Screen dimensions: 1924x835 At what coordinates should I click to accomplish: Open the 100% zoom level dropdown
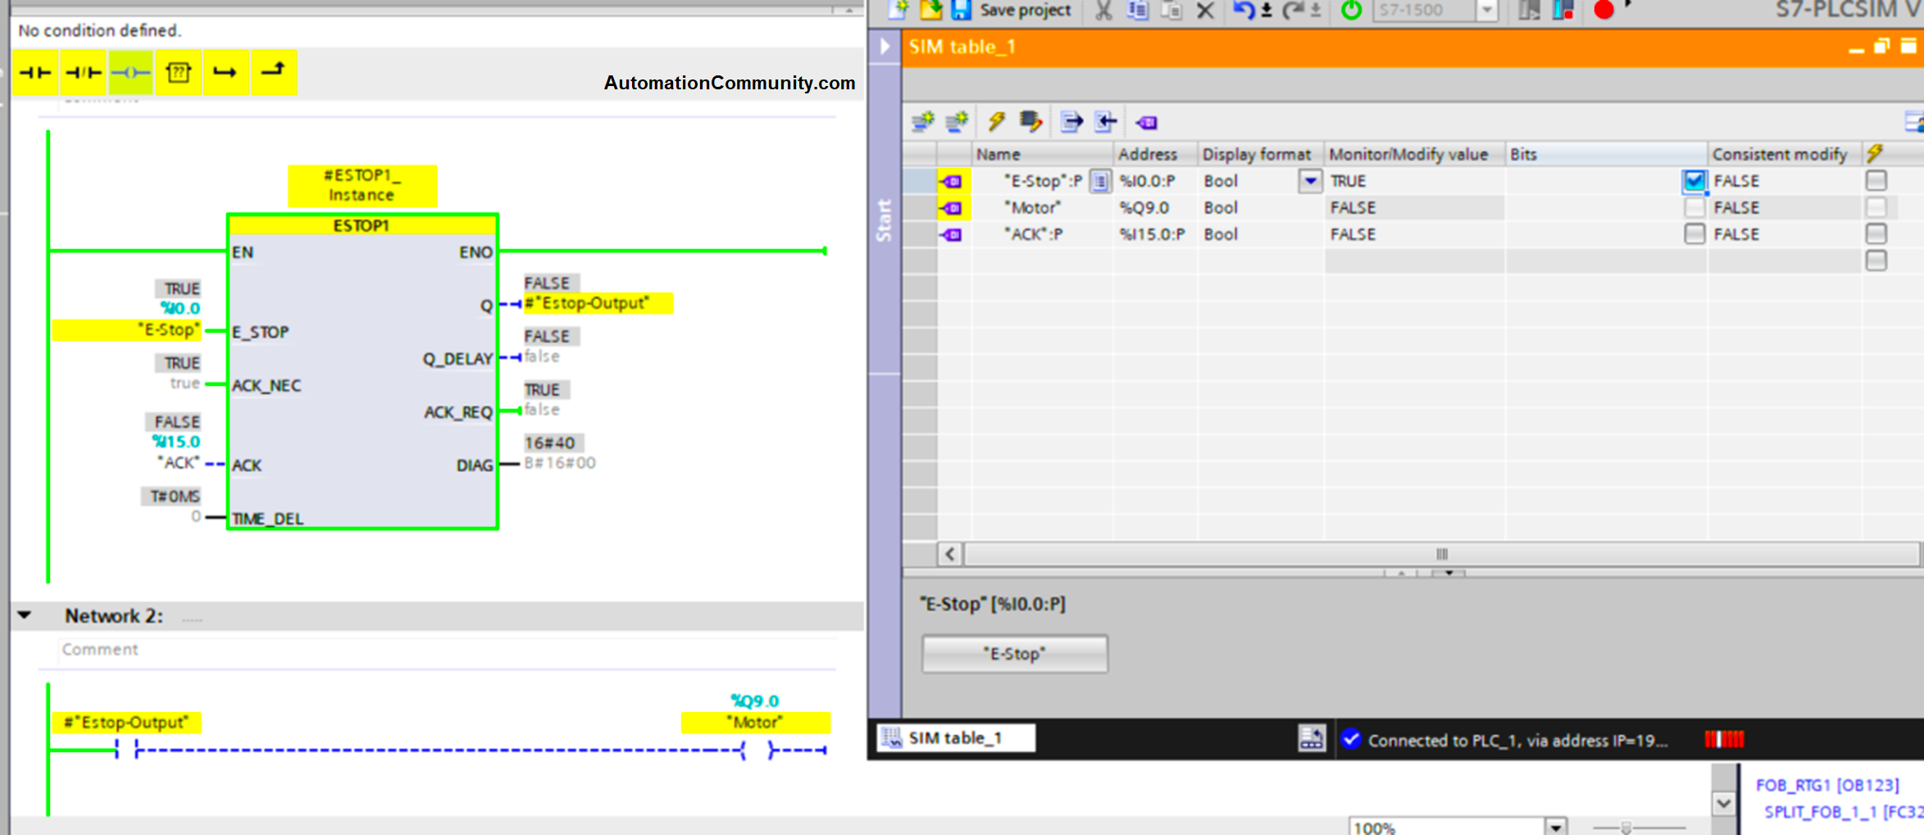pyautogui.click(x=1555, y=826)
